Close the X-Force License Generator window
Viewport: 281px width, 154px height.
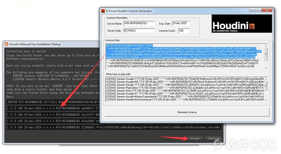pyautogui.click(x=267, y=10)
